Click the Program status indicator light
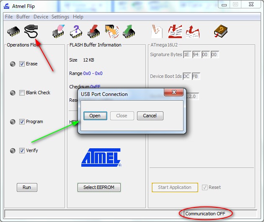Screen dimensions: 264x222 pos(13,122)
